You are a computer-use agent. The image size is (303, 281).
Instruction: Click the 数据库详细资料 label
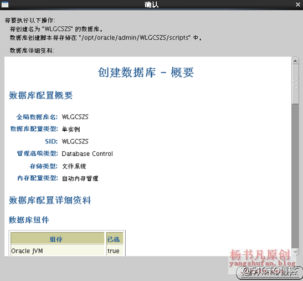pos(32,50)
